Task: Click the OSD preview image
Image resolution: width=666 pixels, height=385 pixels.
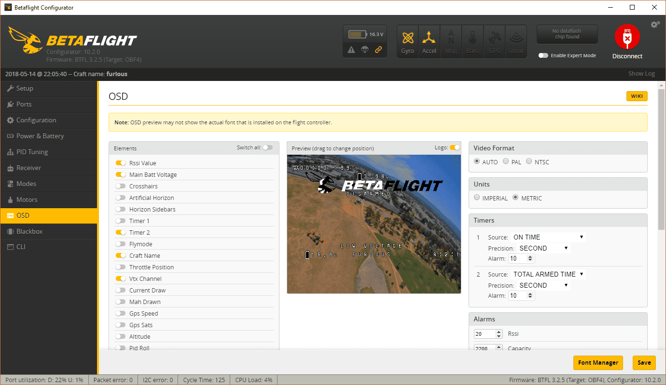Action: point(374,224)
